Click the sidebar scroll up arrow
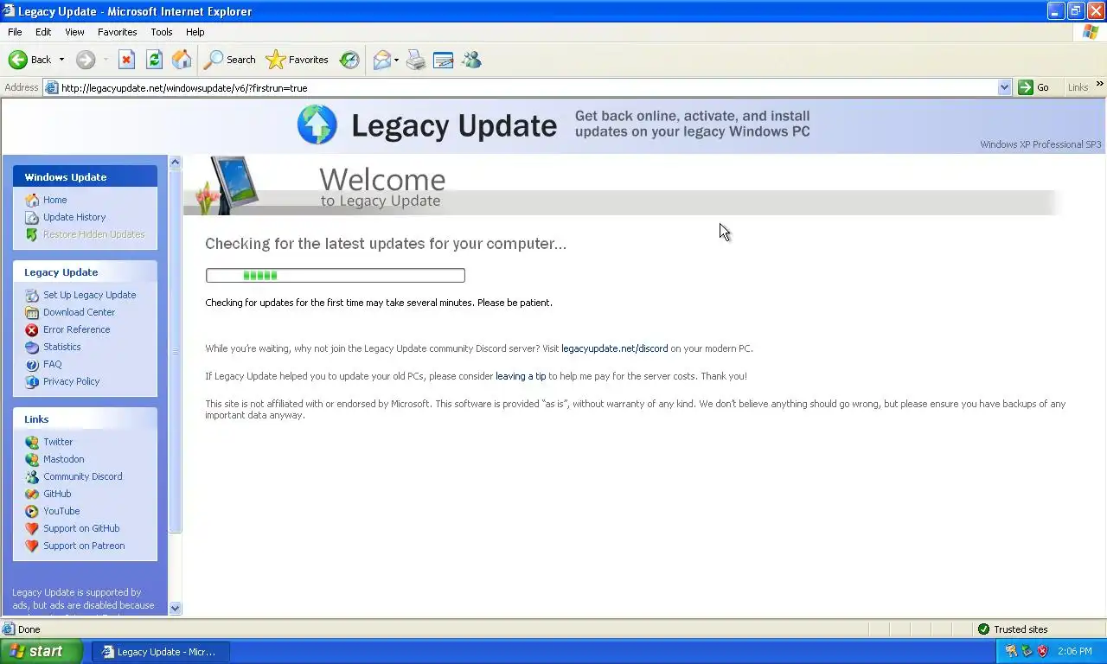1107x664 pixels. pos(175,162)
